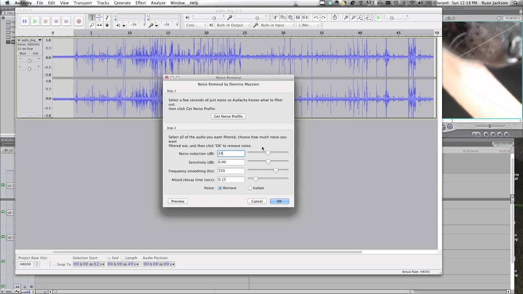Viewport: 523px width, 294px height.
Task: Select the Remove noise radio button
Action: pyautogui.click(x=220, y=188)
